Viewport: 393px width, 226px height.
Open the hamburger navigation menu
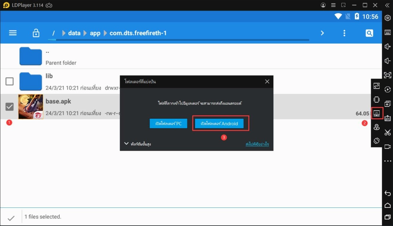click(x=13, y=33)
